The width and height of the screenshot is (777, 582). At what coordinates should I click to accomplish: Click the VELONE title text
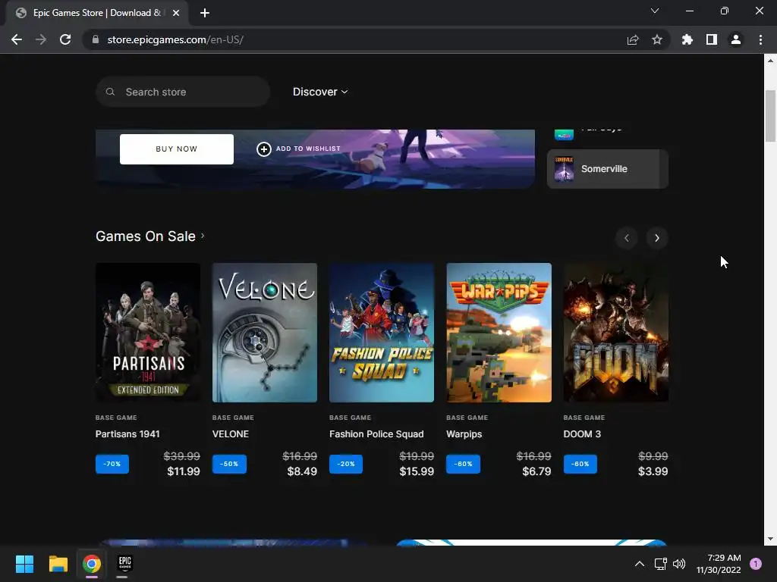pyautogui.click(x=231, y=434)
